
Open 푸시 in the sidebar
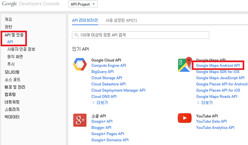(11, 64)
